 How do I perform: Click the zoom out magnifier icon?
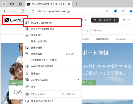click(x=107, y=11)
